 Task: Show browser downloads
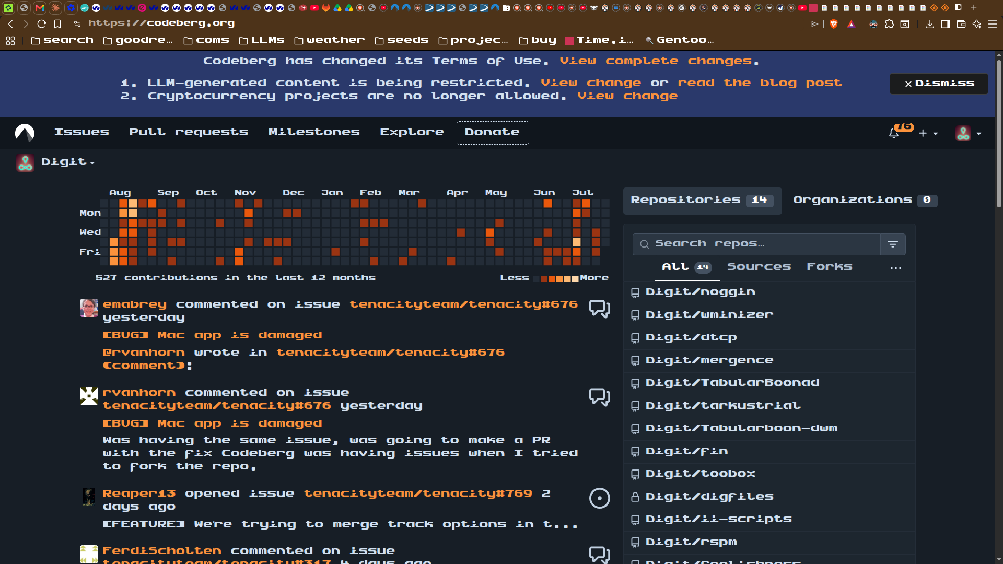coord(930,24)
